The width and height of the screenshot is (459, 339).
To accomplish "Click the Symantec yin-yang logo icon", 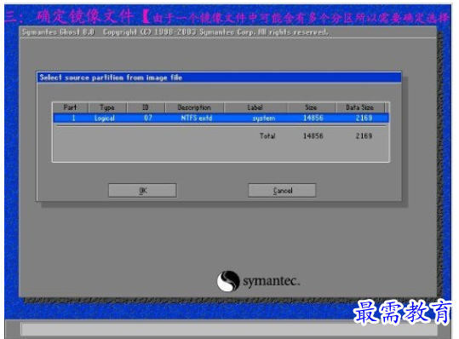I will click(228, 281).
